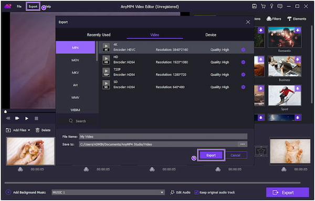
Task: Toggle Keep original audio track checkbox
Action: [x=196, y=193]
